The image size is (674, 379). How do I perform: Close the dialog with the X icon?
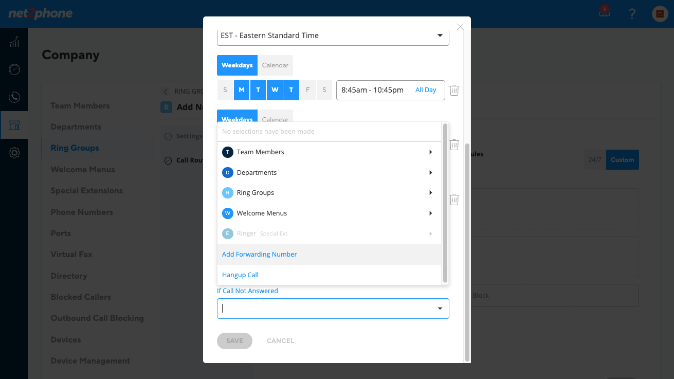460,27
